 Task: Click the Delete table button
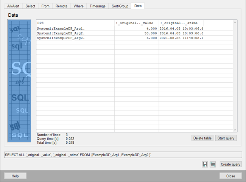point(202,138)
